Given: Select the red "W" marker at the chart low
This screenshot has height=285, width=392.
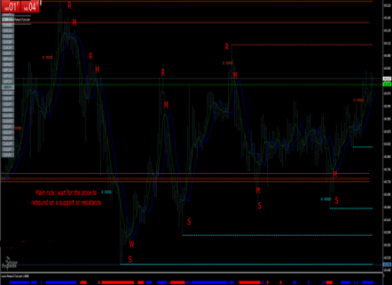Looking at the screenshot, I should (x=132, y=244).
